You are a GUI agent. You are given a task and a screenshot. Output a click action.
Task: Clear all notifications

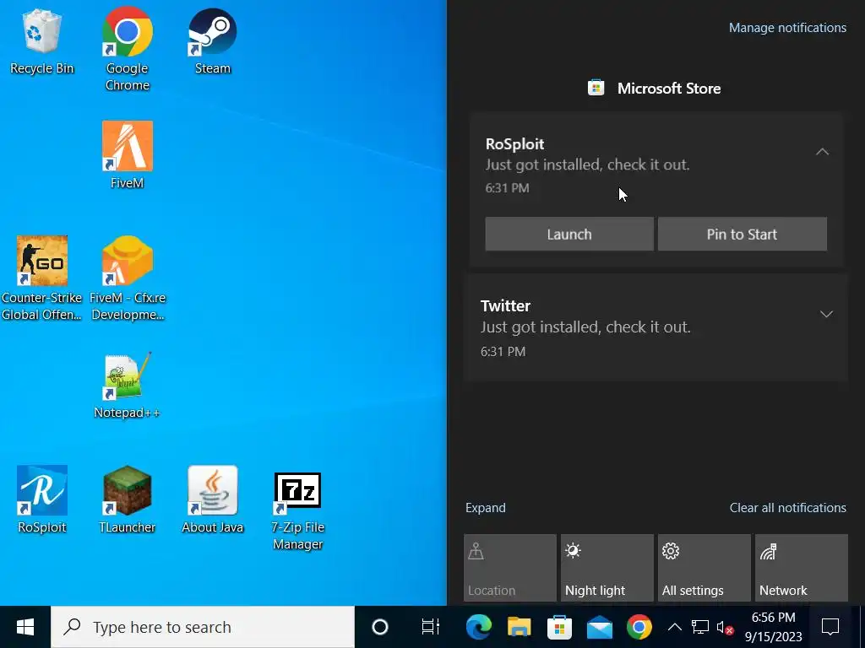click(788, 507)
